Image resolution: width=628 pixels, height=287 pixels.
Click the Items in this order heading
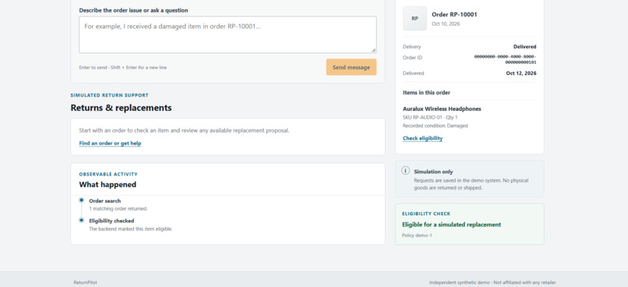pos(426,93)
